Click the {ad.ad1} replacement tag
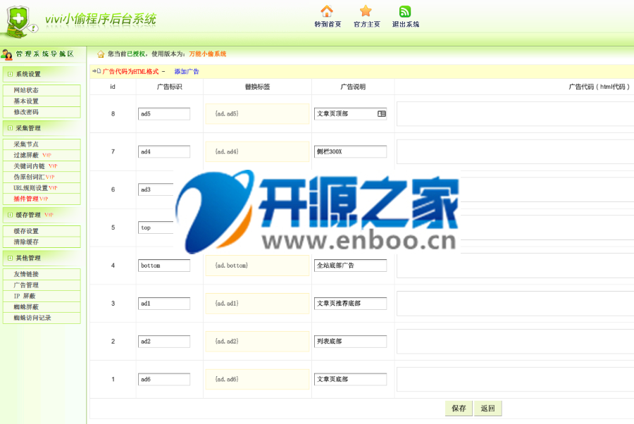This screenshot has height=424, width=634. coord(257,304)
